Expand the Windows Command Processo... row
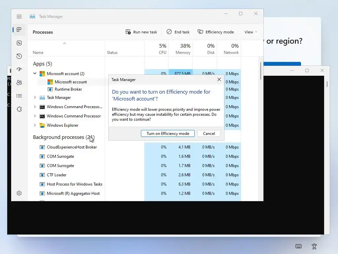The height and width of the screenshot is (254, 338). click(x=35, y=107)
